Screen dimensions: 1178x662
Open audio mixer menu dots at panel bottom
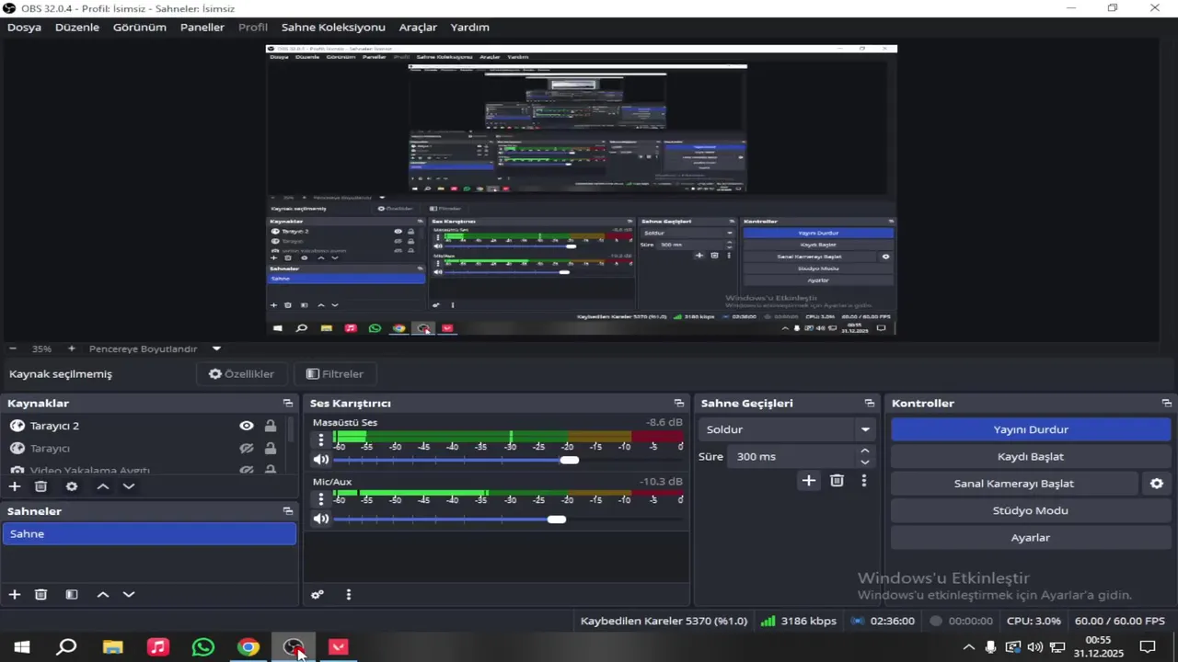pos(348,595)
